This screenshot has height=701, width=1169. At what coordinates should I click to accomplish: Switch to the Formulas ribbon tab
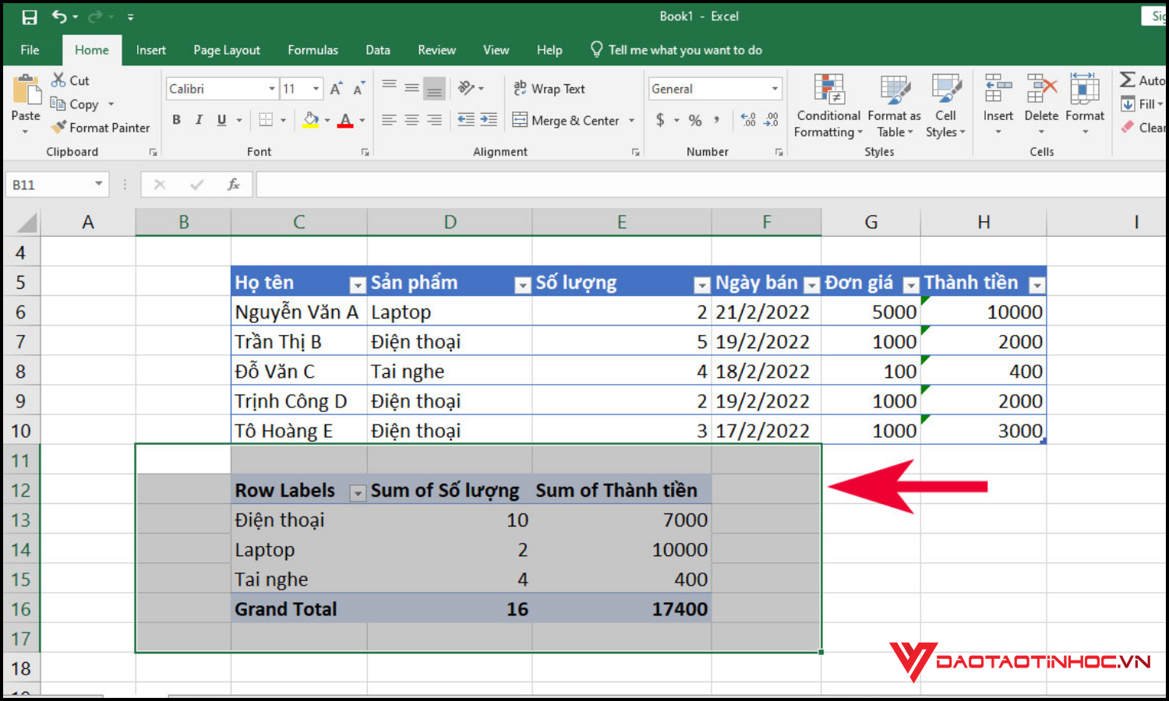[313, 49]
